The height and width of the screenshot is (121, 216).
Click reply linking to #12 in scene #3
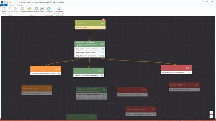pyautogui.click(x=90, y=56)
